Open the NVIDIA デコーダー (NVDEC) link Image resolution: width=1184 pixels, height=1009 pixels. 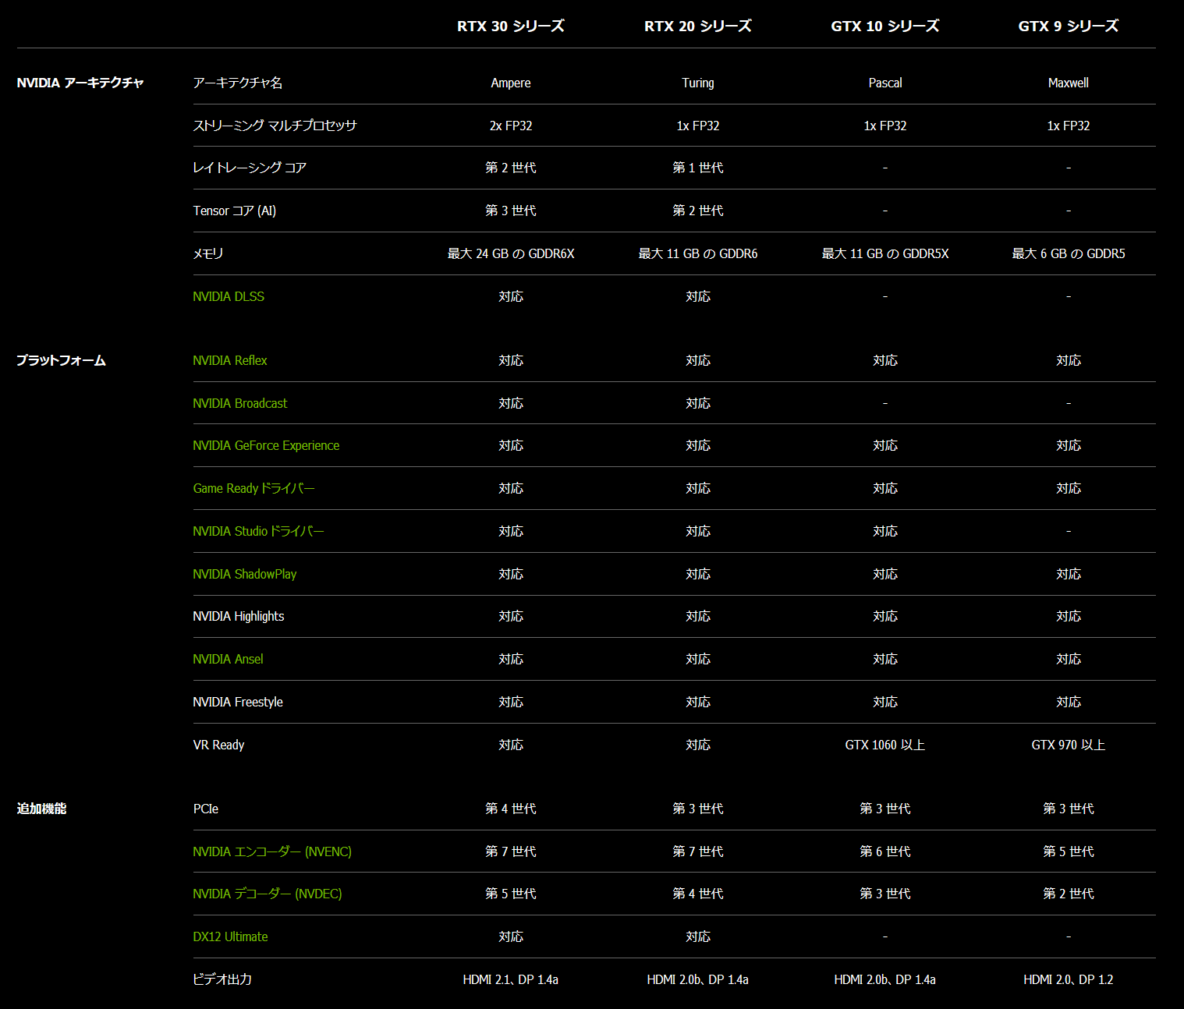click(268, 894)
